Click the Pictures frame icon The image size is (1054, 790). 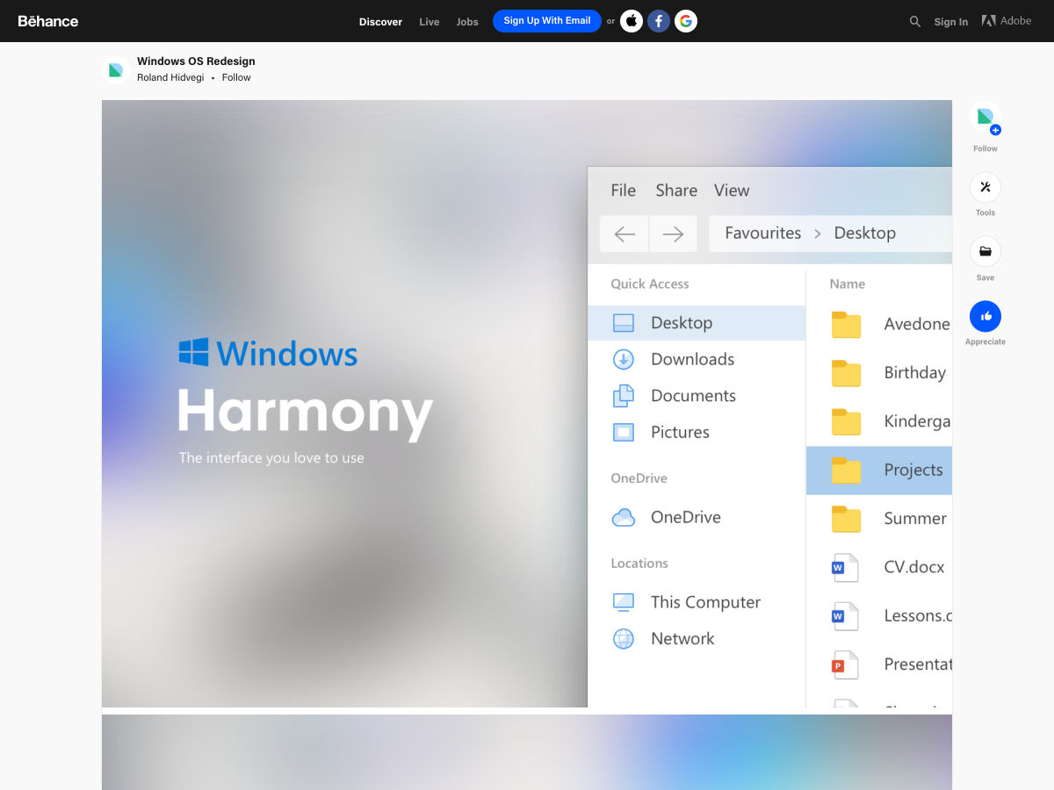click(x=623, y=432)
